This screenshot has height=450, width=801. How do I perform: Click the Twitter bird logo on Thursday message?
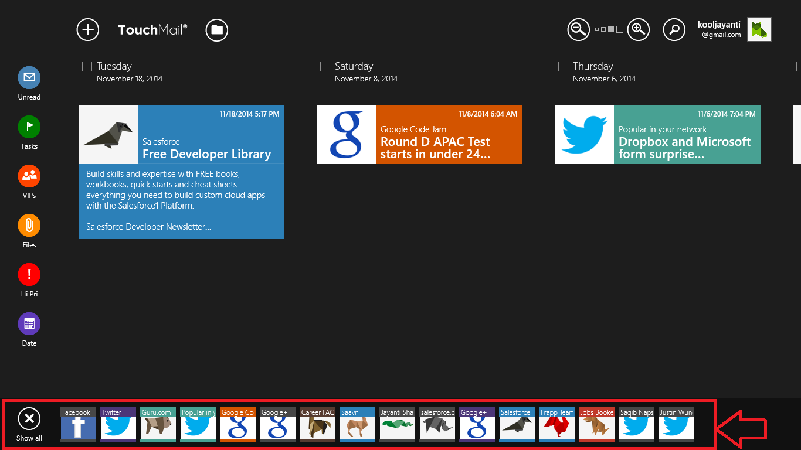[585, 135]
